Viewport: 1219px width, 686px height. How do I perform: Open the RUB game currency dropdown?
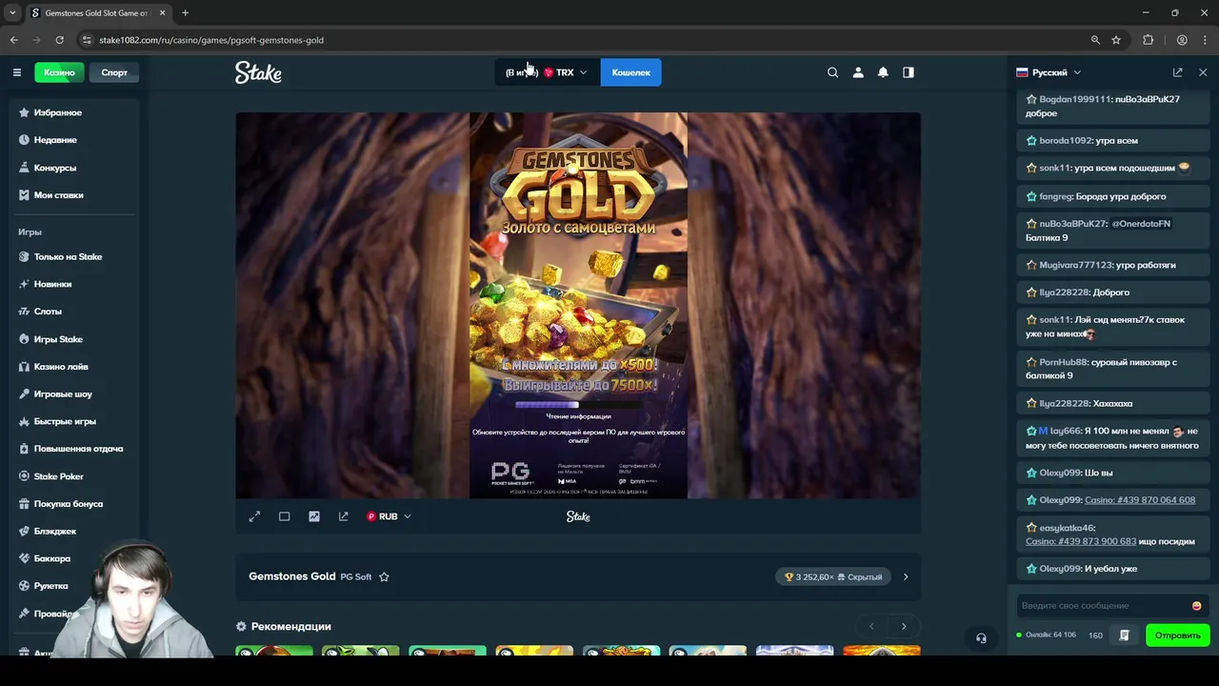click(x=389, y=516)
